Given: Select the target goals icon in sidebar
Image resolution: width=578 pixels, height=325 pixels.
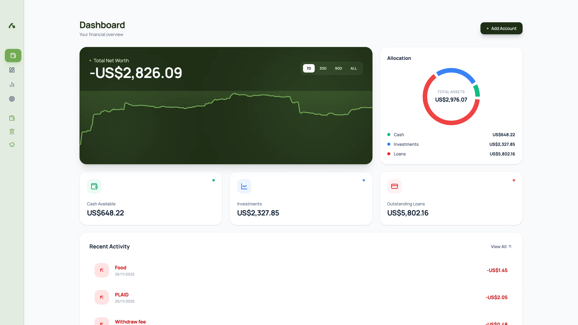Looking at the screenshot, I should tap(12, 99).
